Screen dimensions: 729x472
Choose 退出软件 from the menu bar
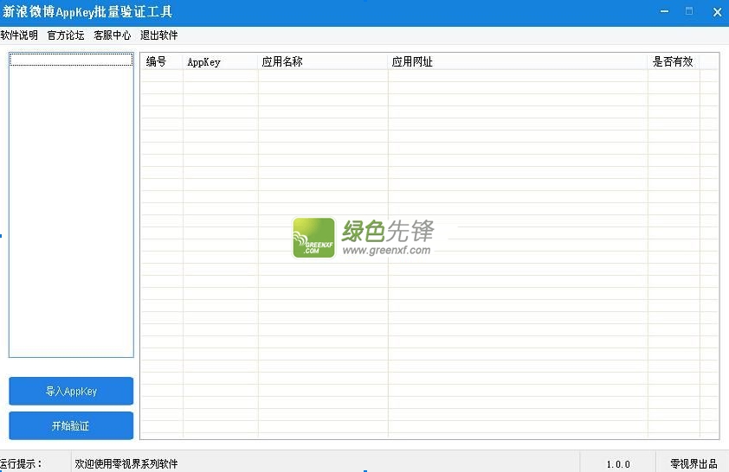(159, 35)
